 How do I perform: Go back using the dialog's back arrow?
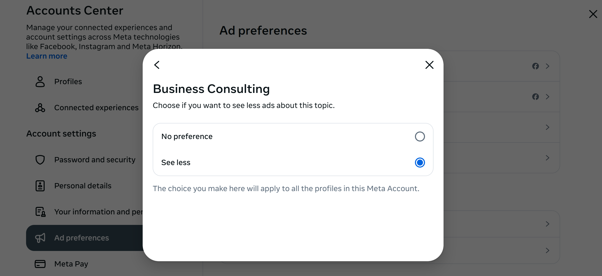[157, 65]
